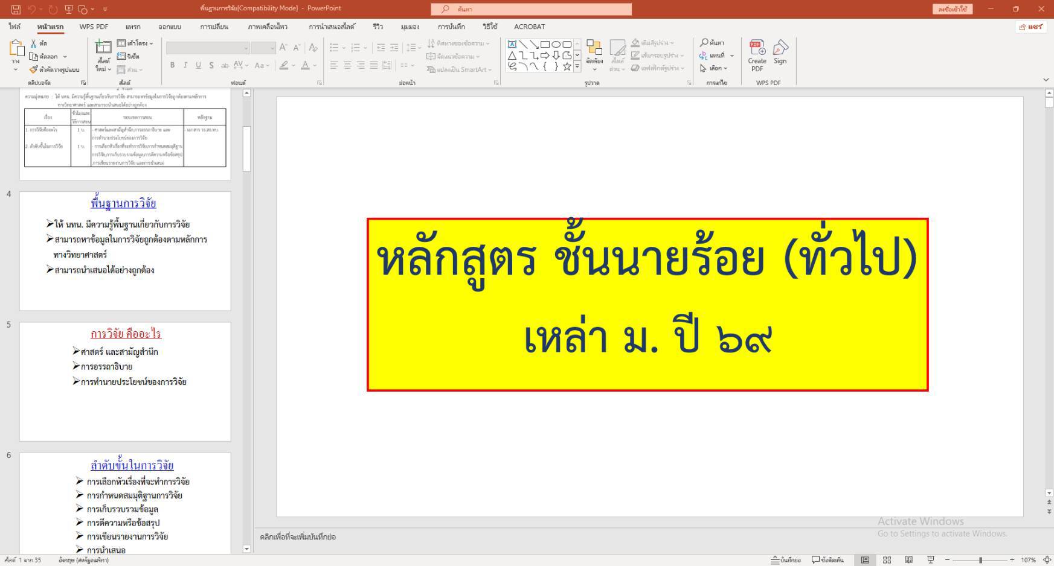Open the Replace dropdown arrow
1054x566 pixels.
[732, 56]
